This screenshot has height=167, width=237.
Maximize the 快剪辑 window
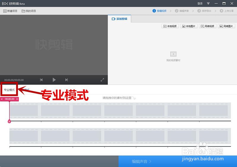[x=224, y=4]
